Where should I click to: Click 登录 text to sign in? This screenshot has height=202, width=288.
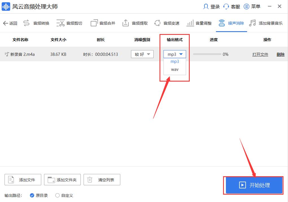coord(215,7)
